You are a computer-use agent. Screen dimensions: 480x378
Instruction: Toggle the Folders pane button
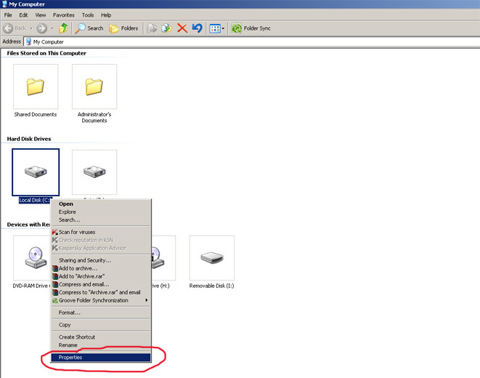(123, 28)
